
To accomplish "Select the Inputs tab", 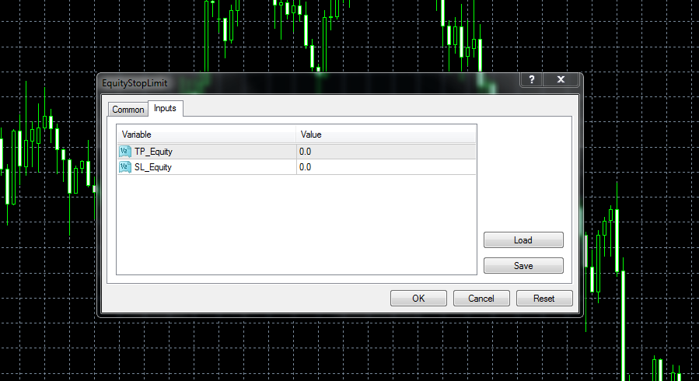I will [x=165, y=108].
